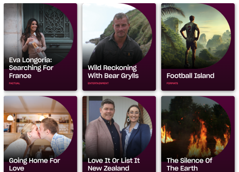Click the burning forest thumbnail image
Image resolution: width=239 pixels, height=172 pixels.
196,128
